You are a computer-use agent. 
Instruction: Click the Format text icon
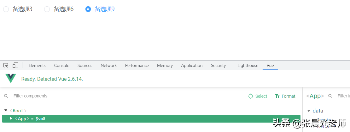(277, 96)
